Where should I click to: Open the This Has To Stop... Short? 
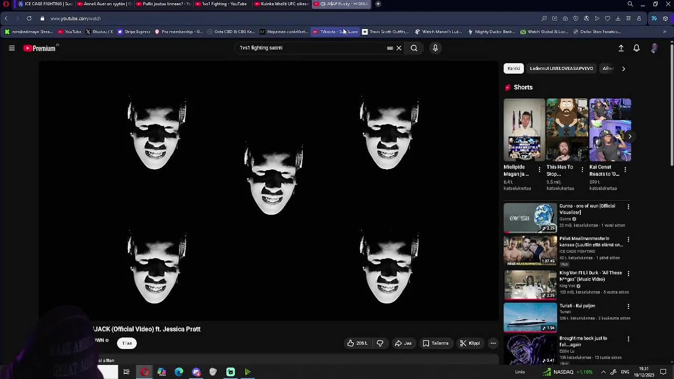coord(567,129)
